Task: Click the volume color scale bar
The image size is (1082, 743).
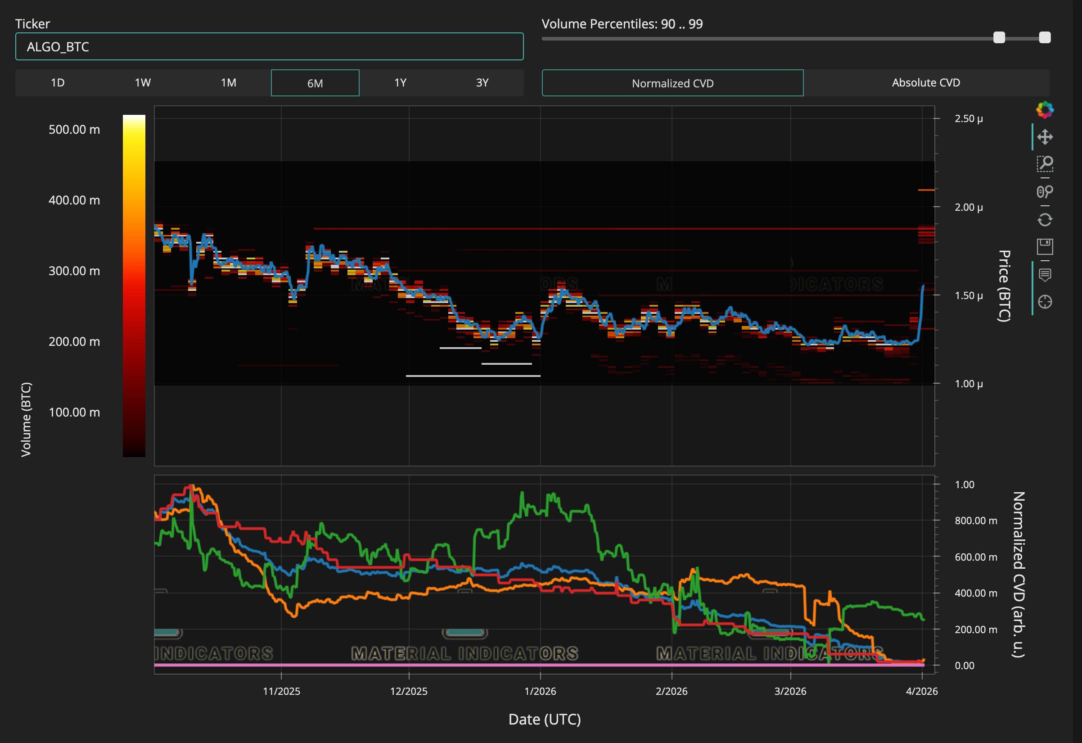Action: (134, 285)
